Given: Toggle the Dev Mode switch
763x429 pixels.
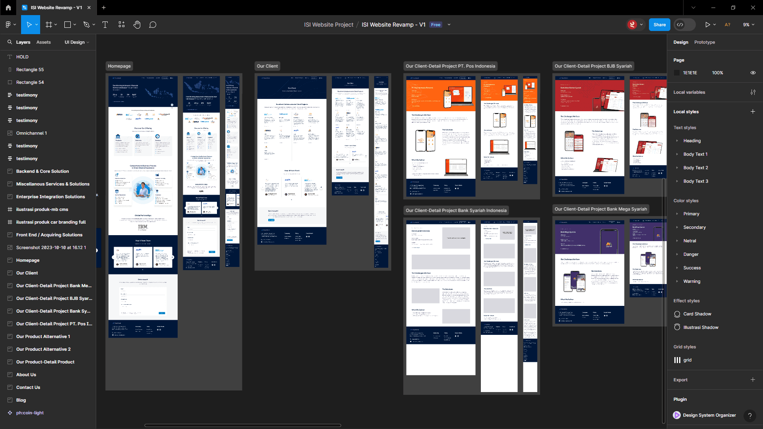Looking at the screenshot, I should click(x=685, y=25).
